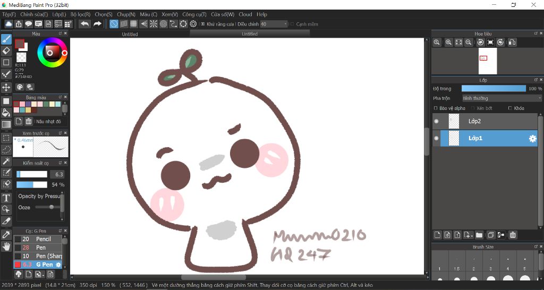Screen dimensions: 544x290
Task: Select the Brush tool in left toolbar
Action: (6, 39)
